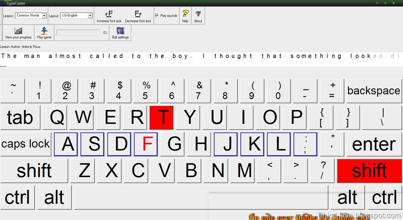Click the right alt key
The image size is (403, 220).
pos(348,198)
